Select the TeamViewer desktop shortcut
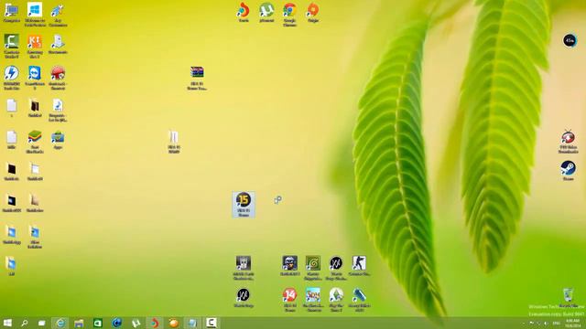Image resolution: width=586 pixels, height=329 pixels. pos(35,73)
